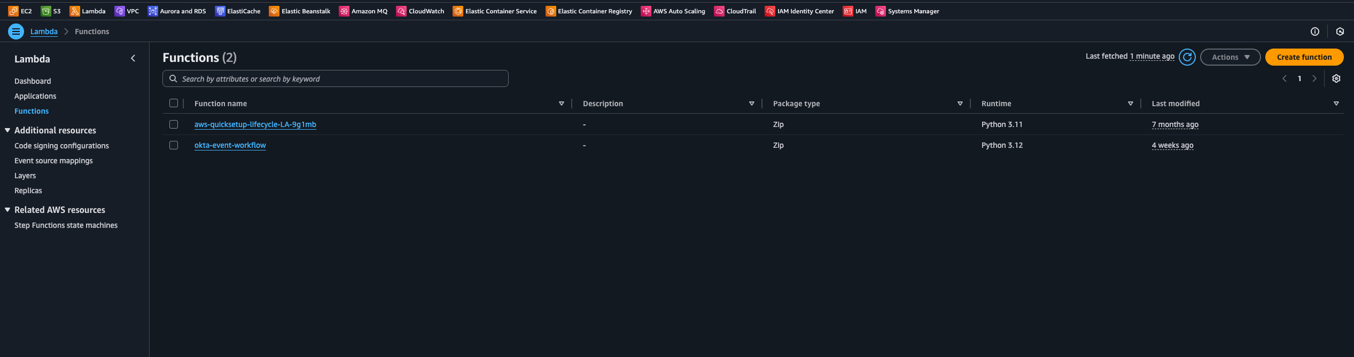Open the info panel icon
Viewport: 1354px width, 357px height.
[x=1314, y=31]
